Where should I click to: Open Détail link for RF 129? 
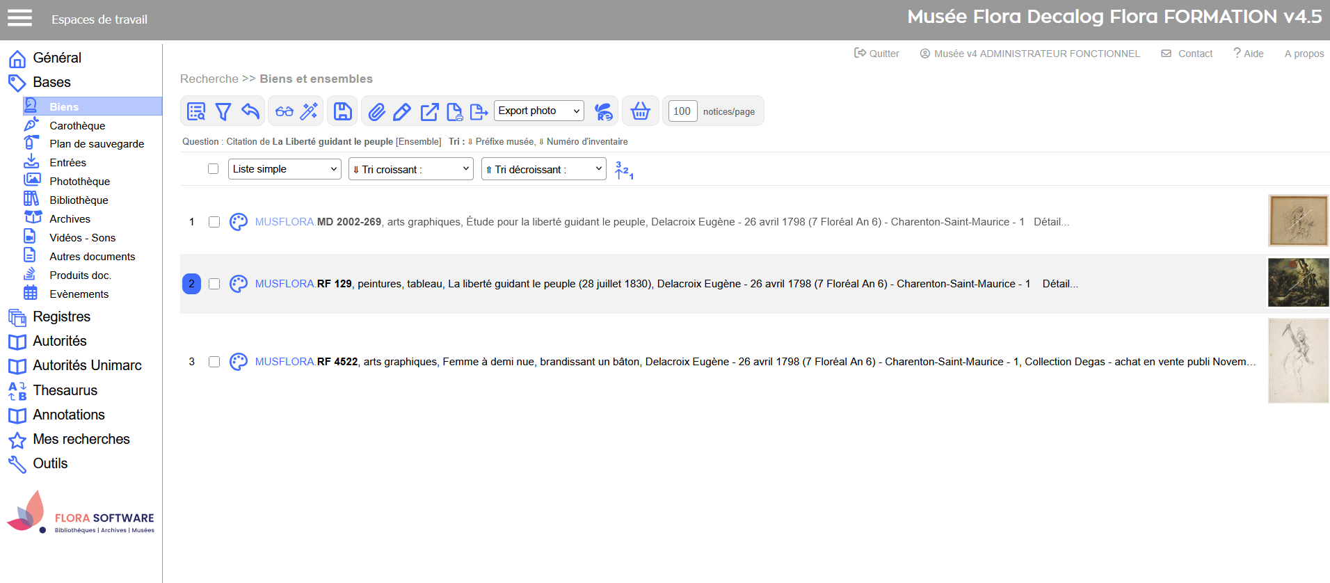click(1060, 284)
